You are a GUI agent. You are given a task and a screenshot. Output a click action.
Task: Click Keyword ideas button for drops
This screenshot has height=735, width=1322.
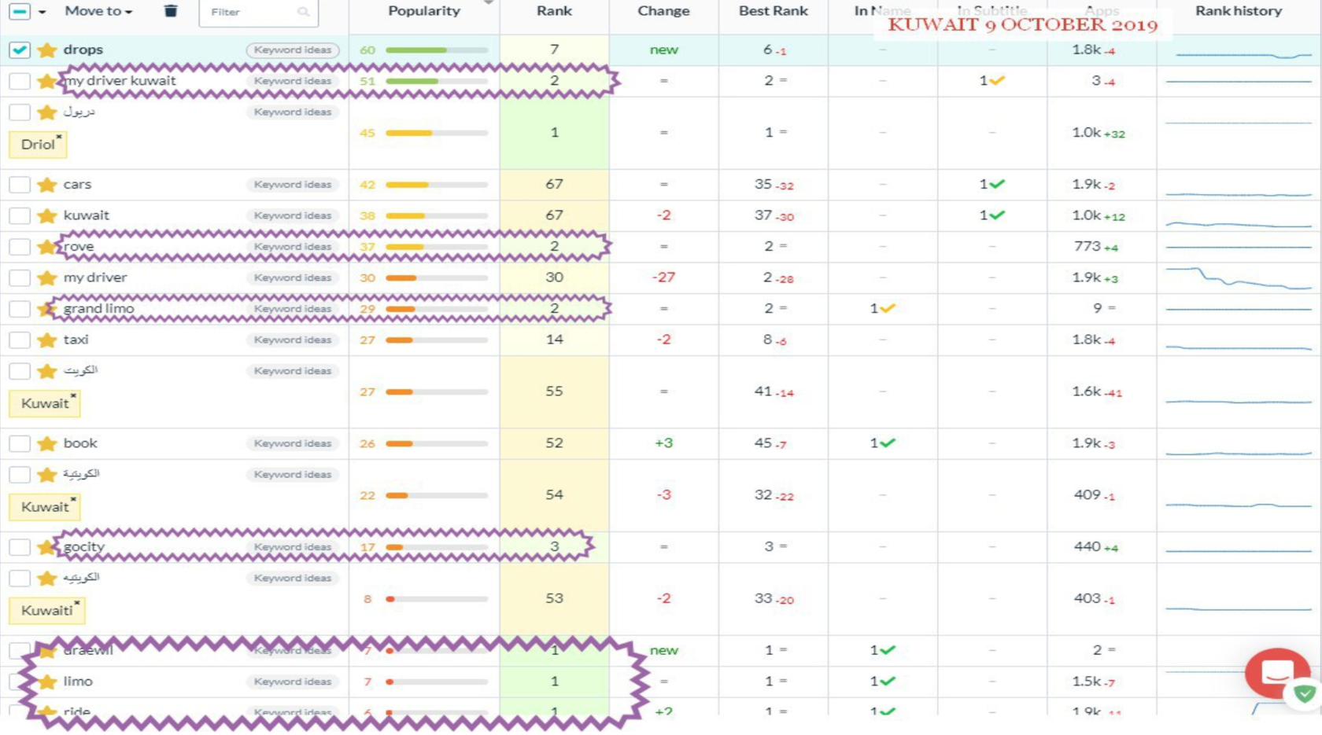[x=293, y=50]
